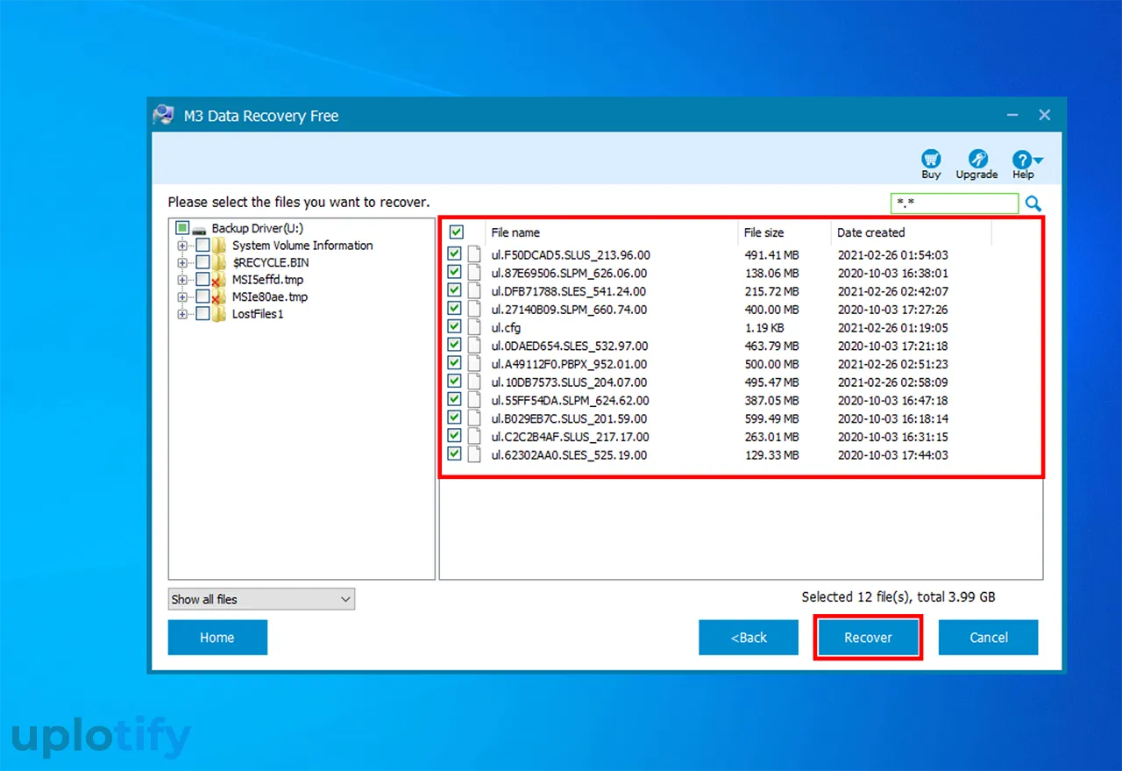Open the Buy shopping cart icon
1122x771 pixels.
pos(931,159)
